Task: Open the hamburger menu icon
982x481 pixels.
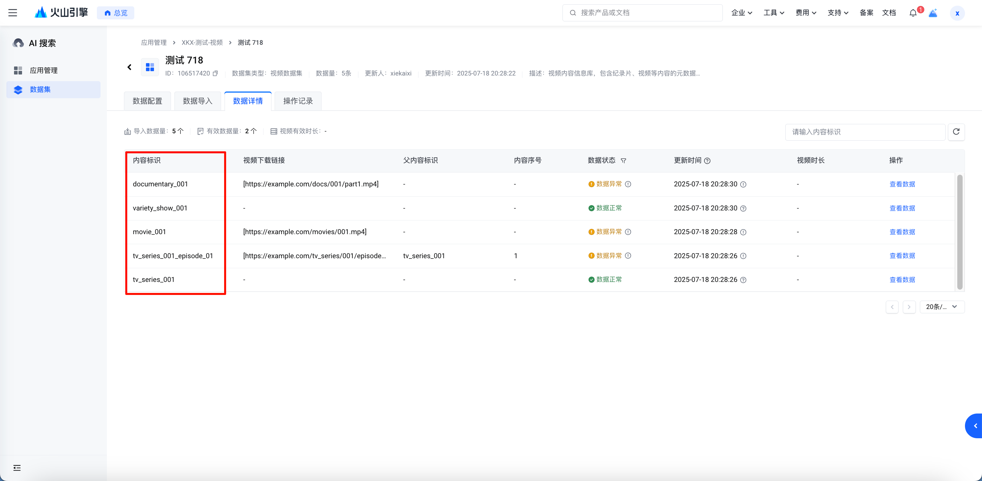Action: [x=13, y=13]
